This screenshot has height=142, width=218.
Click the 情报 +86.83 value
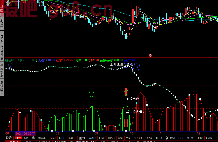click(28, 60)
